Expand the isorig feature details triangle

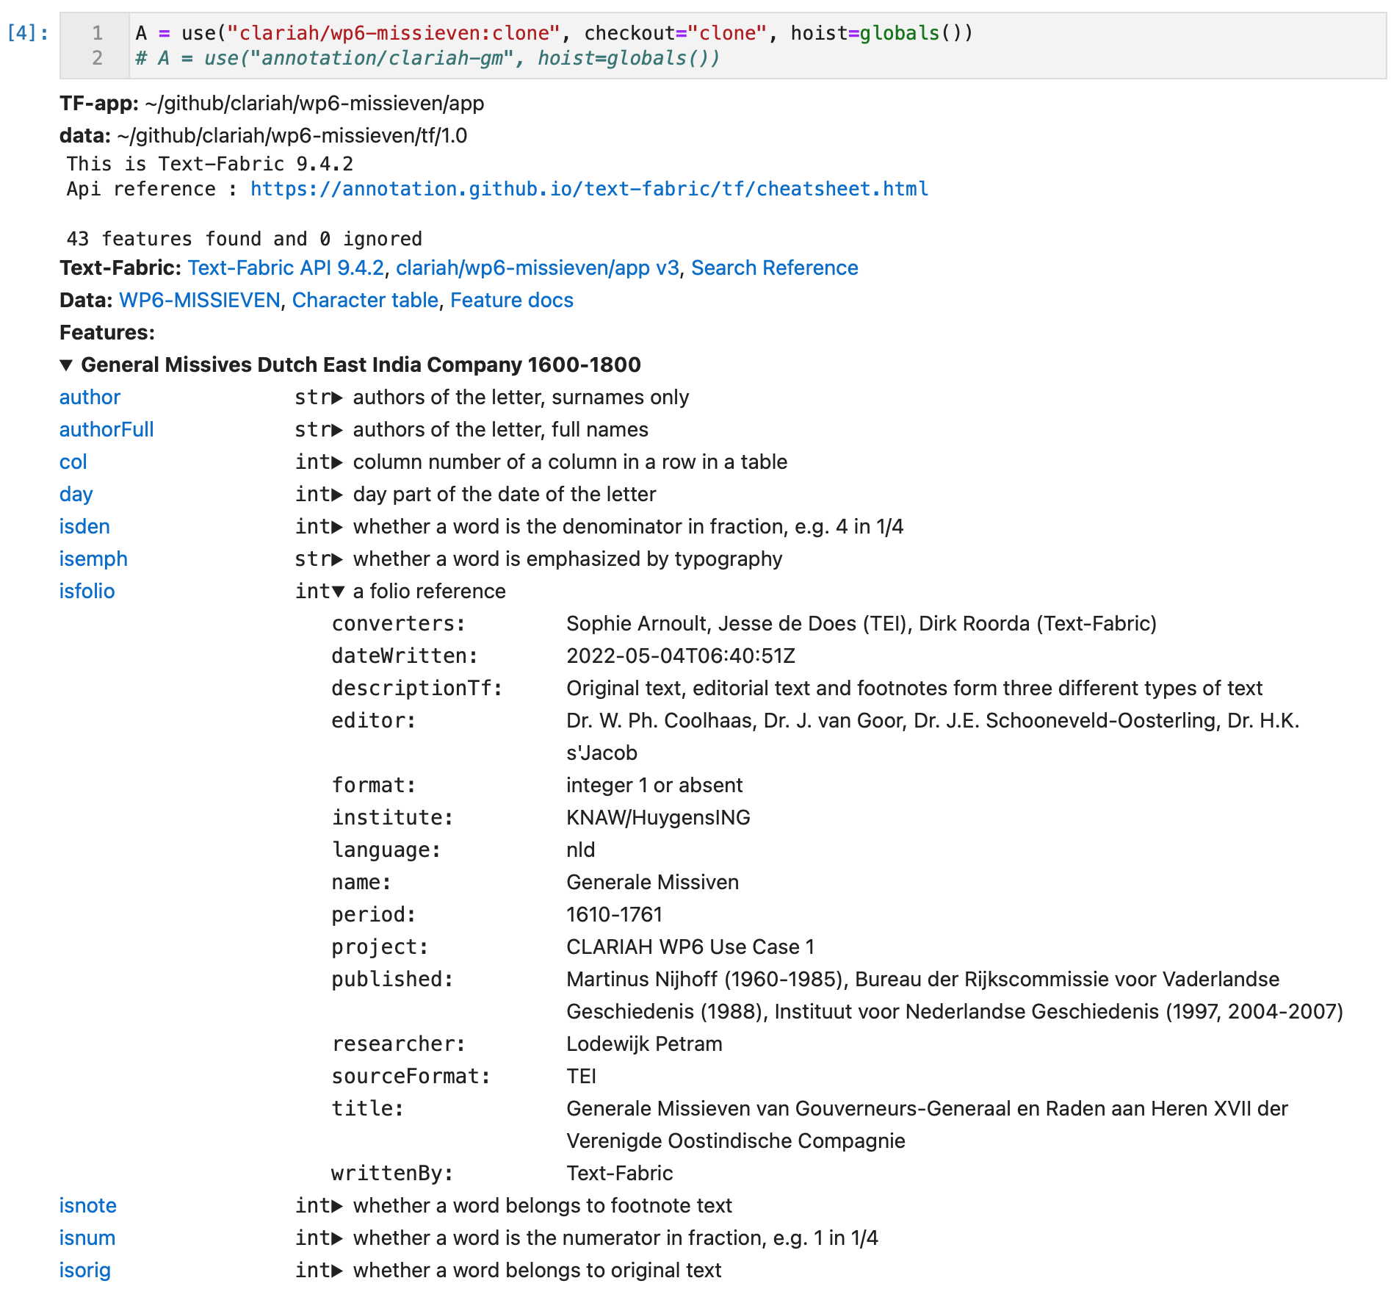click(x=337, y=1271)
